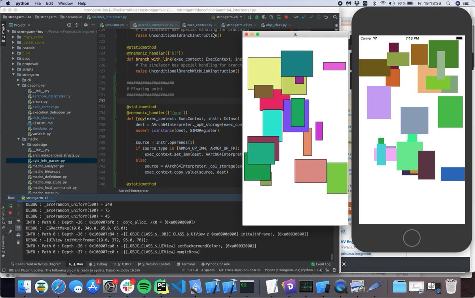Click Git: cross-func-boundaries branch in status bar
Image resolution: width=475 pixels, height=298 pixels.
click(239, 270)
